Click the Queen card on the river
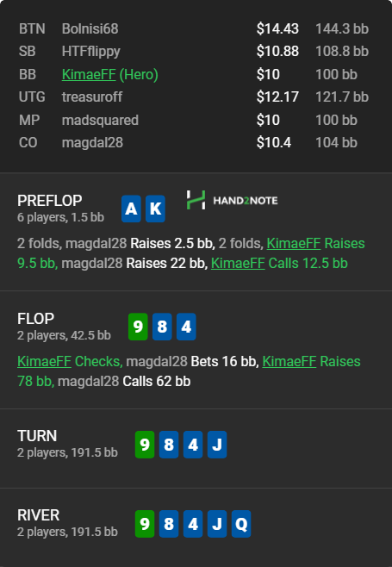 (x=241, y=524)
